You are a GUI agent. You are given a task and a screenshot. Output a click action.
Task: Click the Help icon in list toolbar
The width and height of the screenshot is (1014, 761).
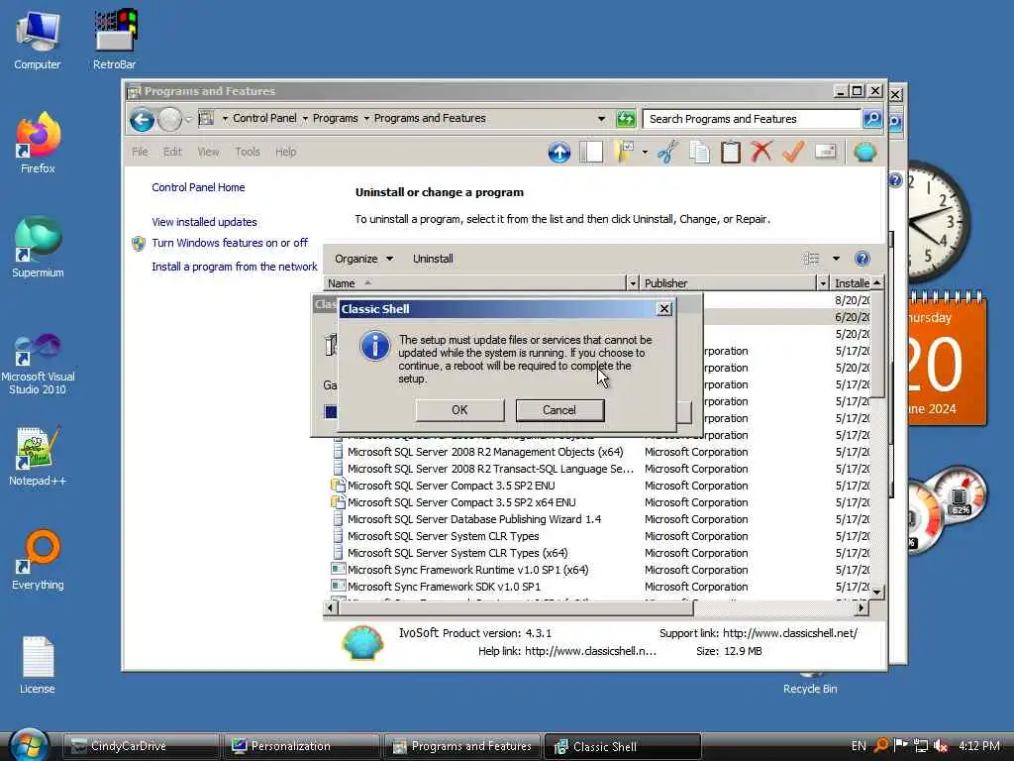(862, 259)
